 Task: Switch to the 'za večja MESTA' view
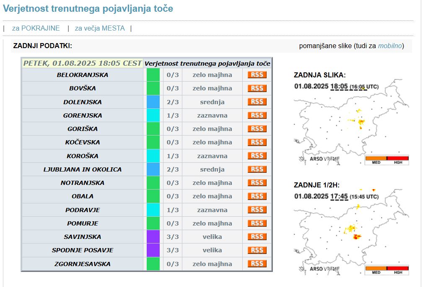pos(99,28)
